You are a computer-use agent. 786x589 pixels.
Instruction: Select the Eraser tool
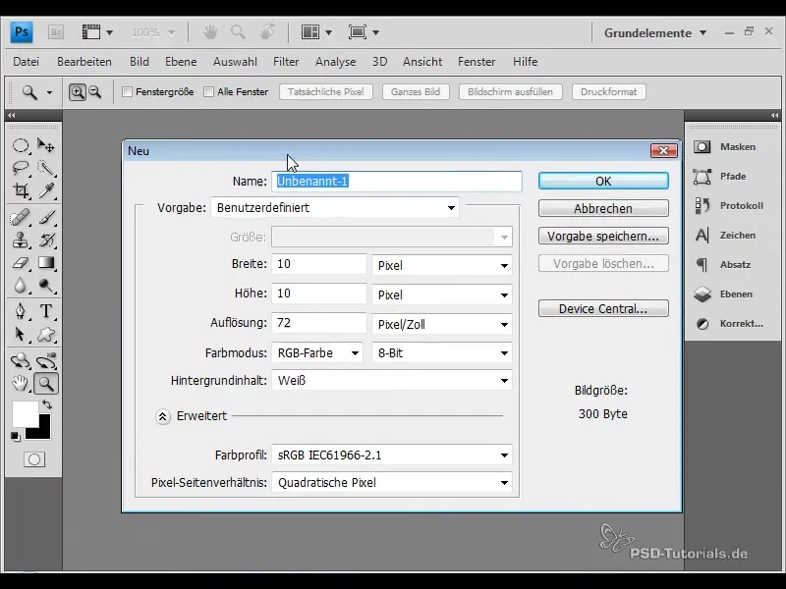[21, 263]
